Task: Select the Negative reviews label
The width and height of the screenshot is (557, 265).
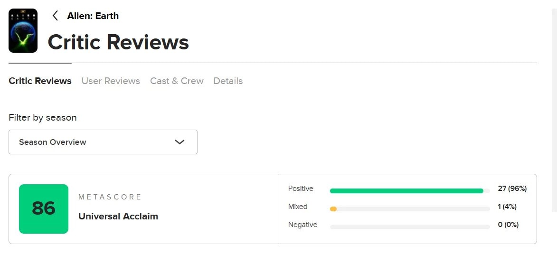Action: 302,225
